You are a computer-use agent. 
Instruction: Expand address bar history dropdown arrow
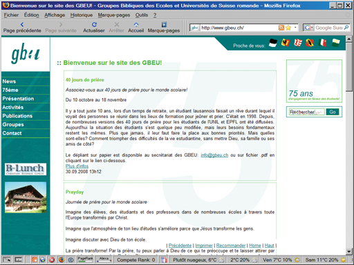pyautogui.click(x=295, y=28)
